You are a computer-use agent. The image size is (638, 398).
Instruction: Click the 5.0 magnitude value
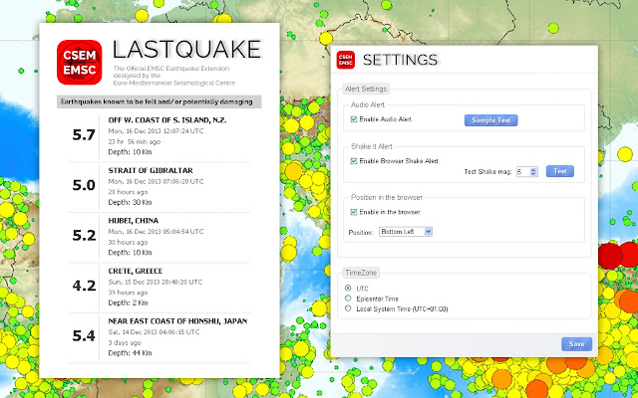[x=84, y=185]
